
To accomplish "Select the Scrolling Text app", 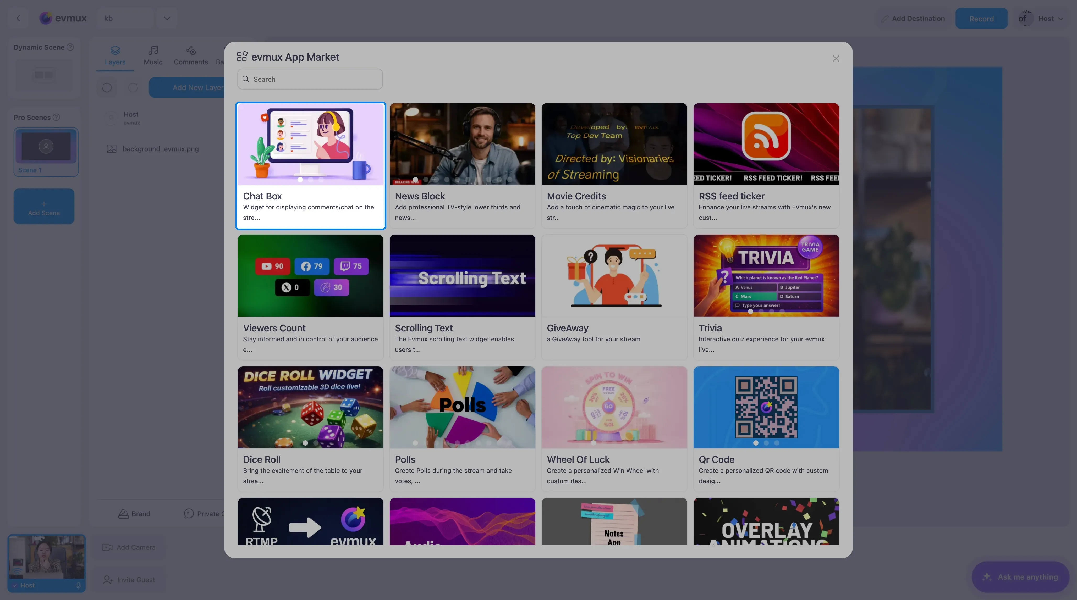I will click(x=462, y=297).
